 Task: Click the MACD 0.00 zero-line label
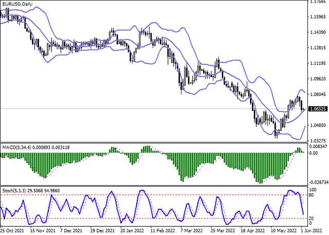(x=314, y=153)
